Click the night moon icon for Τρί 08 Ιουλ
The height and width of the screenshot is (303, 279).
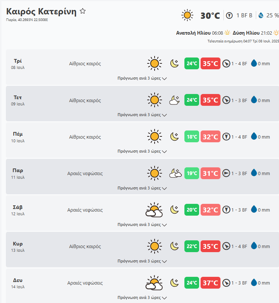point(174,63)
